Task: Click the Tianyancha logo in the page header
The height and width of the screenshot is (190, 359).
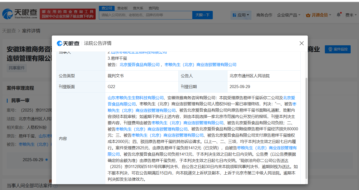Action: 20,14
